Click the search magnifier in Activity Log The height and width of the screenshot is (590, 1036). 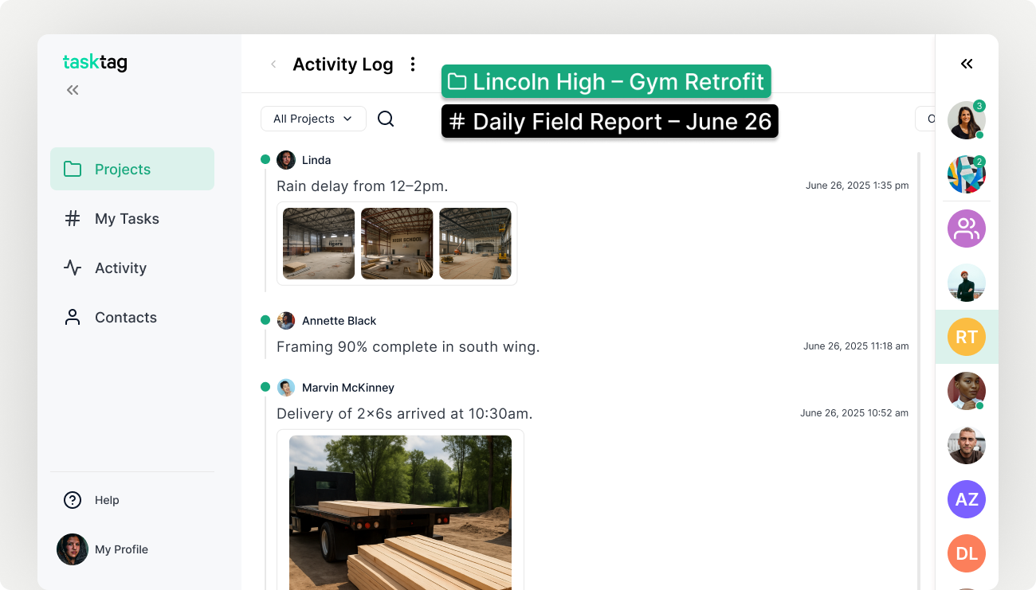[x=386, y=118]
